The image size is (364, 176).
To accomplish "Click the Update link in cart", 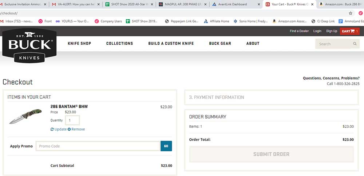I will pyautogui.click(x=59, y=129).
